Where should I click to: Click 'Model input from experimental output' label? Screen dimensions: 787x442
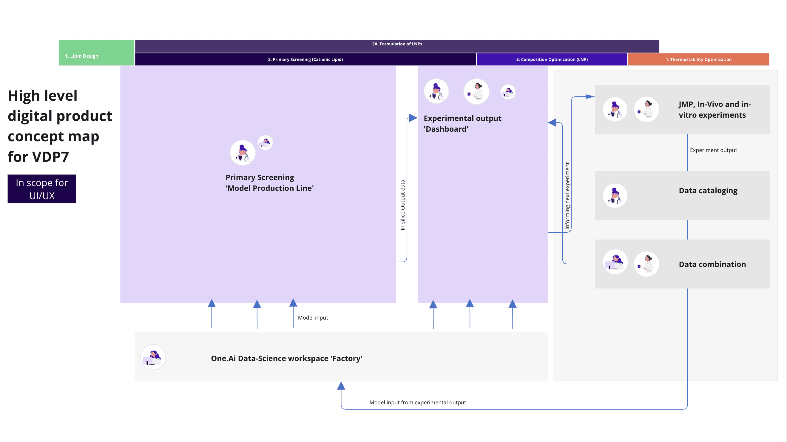click(417, 402)
